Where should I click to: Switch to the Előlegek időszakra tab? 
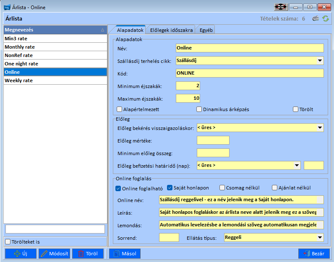tap(171, 30)
